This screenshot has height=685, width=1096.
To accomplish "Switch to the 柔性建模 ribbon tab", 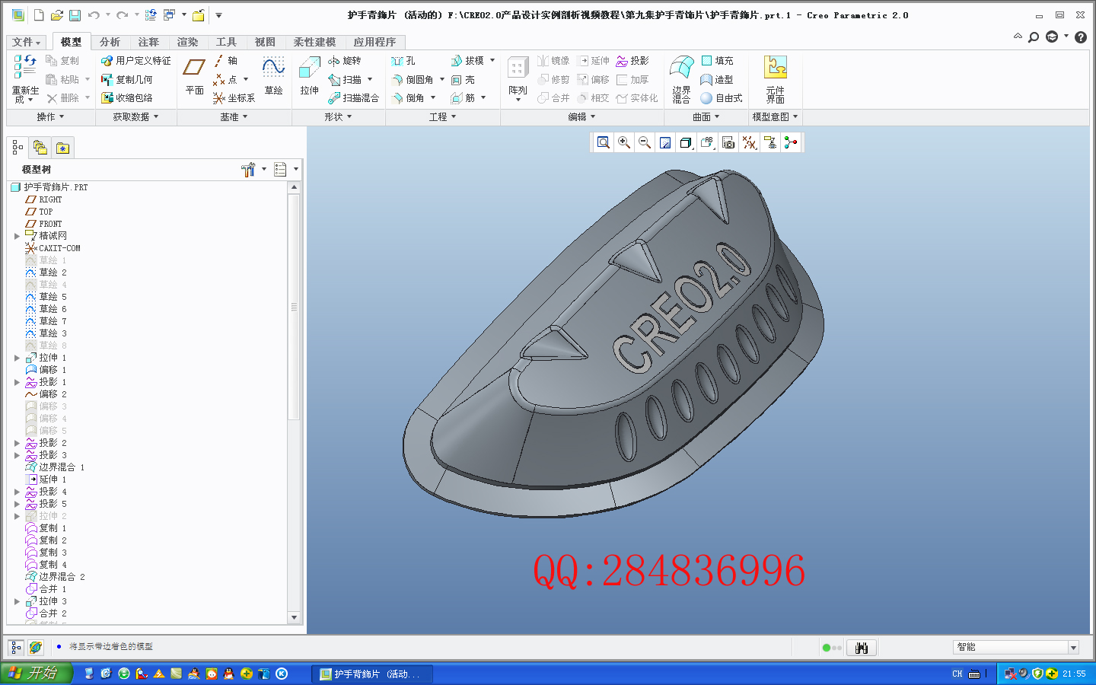I will 314,42.
